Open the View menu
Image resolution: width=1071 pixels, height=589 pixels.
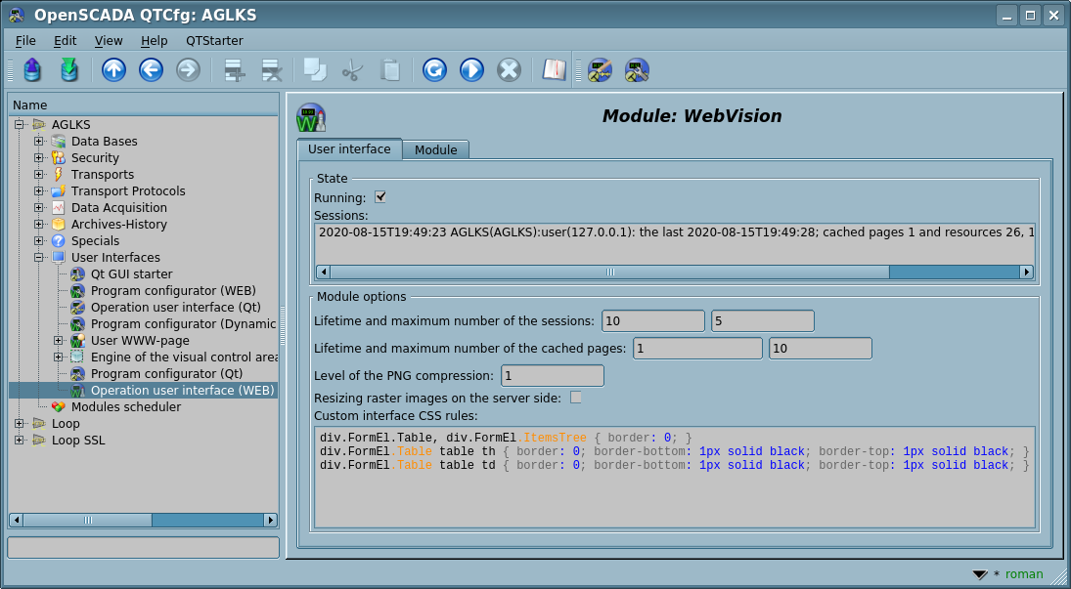109,41
